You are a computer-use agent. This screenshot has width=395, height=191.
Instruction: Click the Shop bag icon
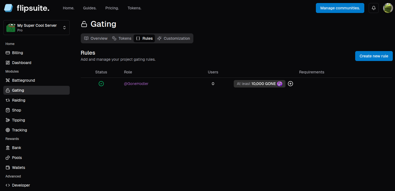tap(8, 110)
